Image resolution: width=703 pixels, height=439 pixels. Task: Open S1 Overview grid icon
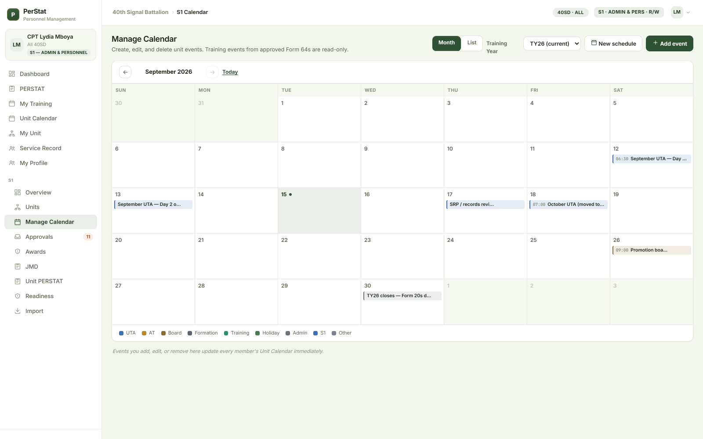pyautogui.click(x=18, y=192)
